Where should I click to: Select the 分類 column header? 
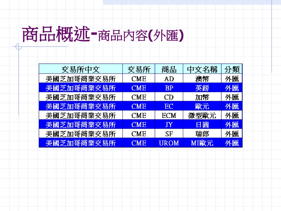[232, 69]
